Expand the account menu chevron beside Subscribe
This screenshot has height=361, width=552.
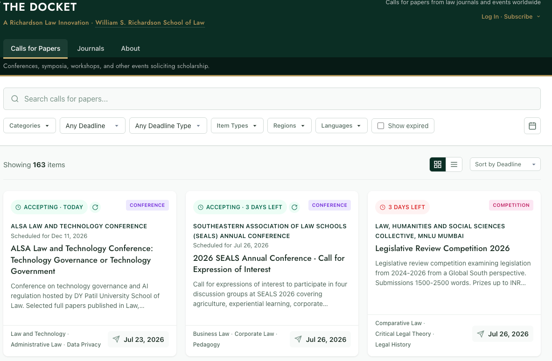pos(538,16)
